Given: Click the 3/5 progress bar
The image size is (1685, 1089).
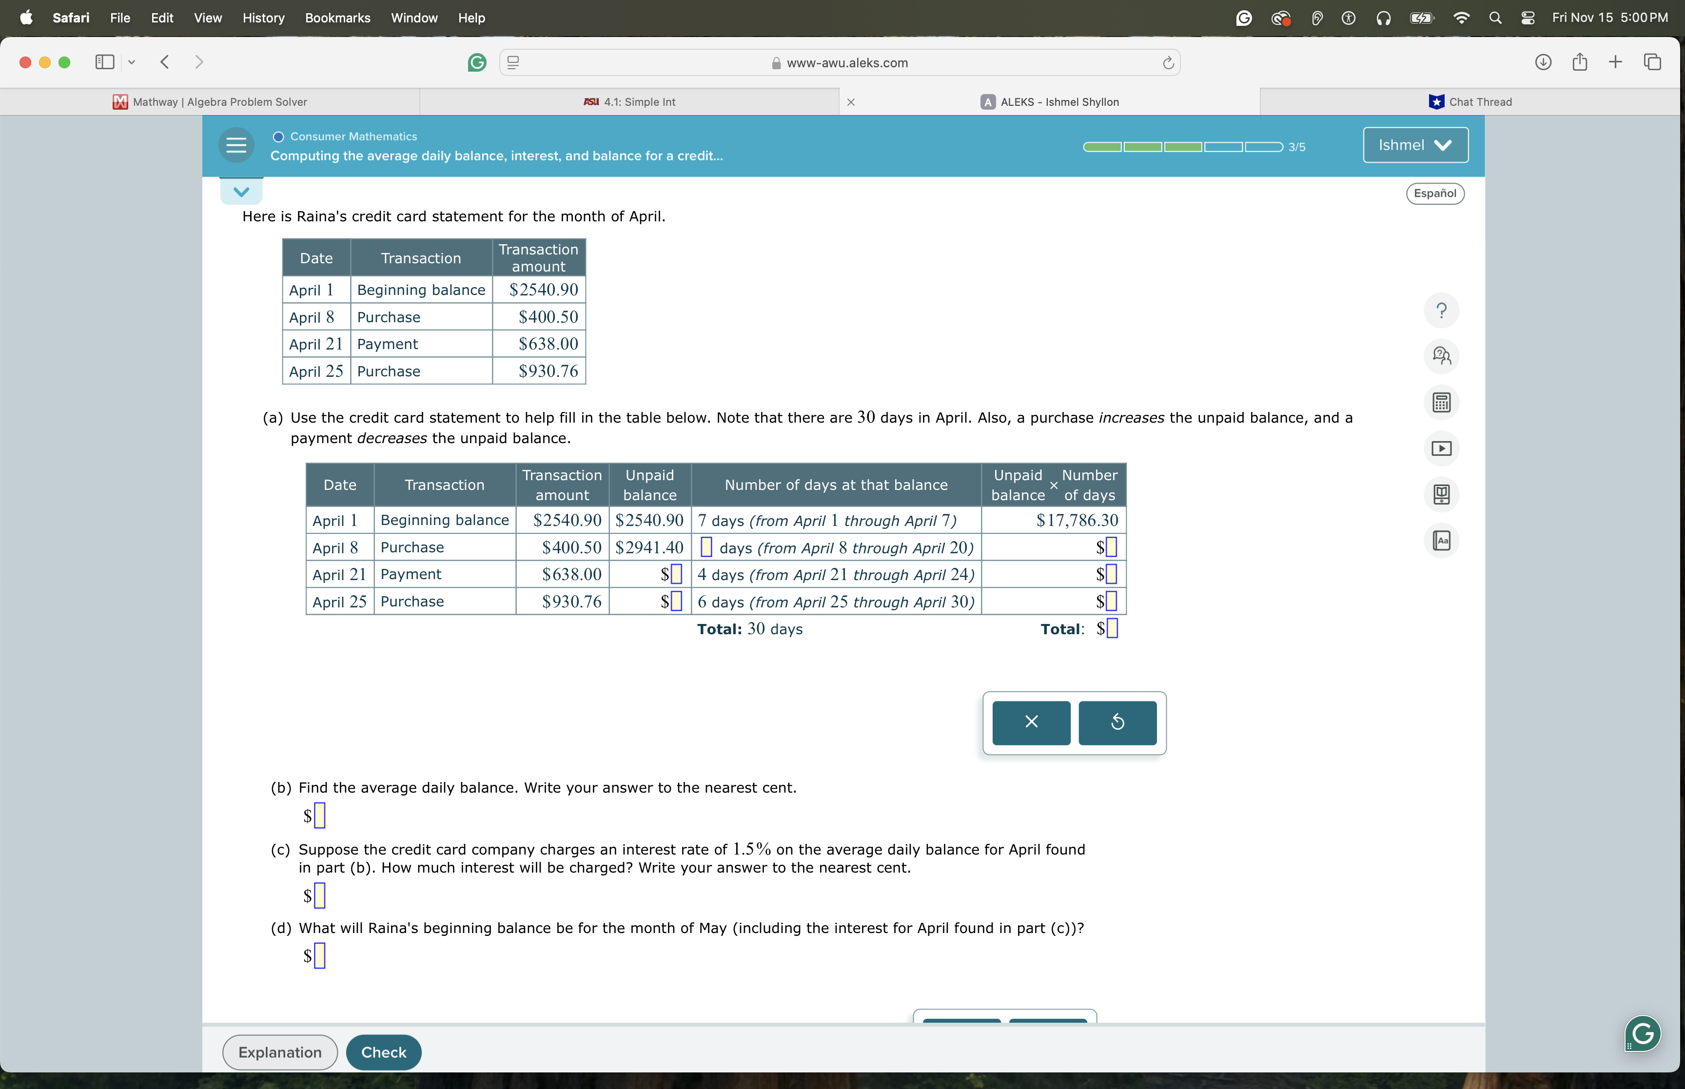Looking at the screenshot, I should coord(1182,147).
